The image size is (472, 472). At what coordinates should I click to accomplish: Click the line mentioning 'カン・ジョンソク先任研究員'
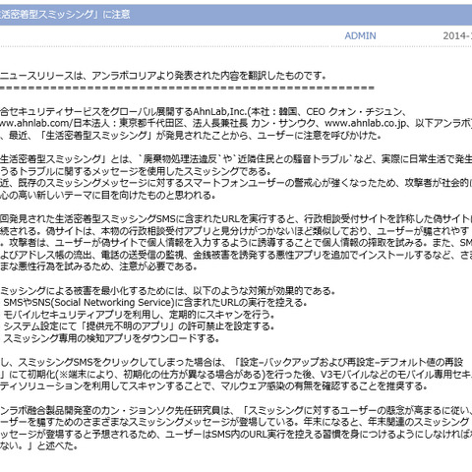click(236, 410)
